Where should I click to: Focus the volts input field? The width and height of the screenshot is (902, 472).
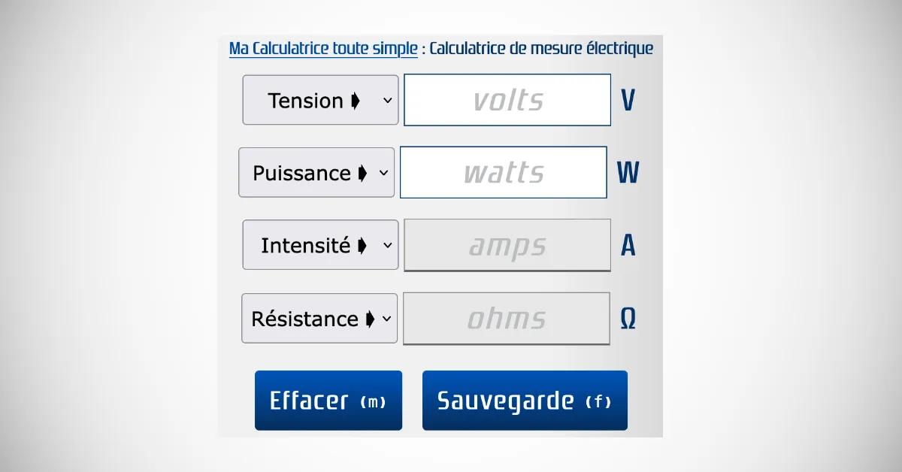[507, 100]
